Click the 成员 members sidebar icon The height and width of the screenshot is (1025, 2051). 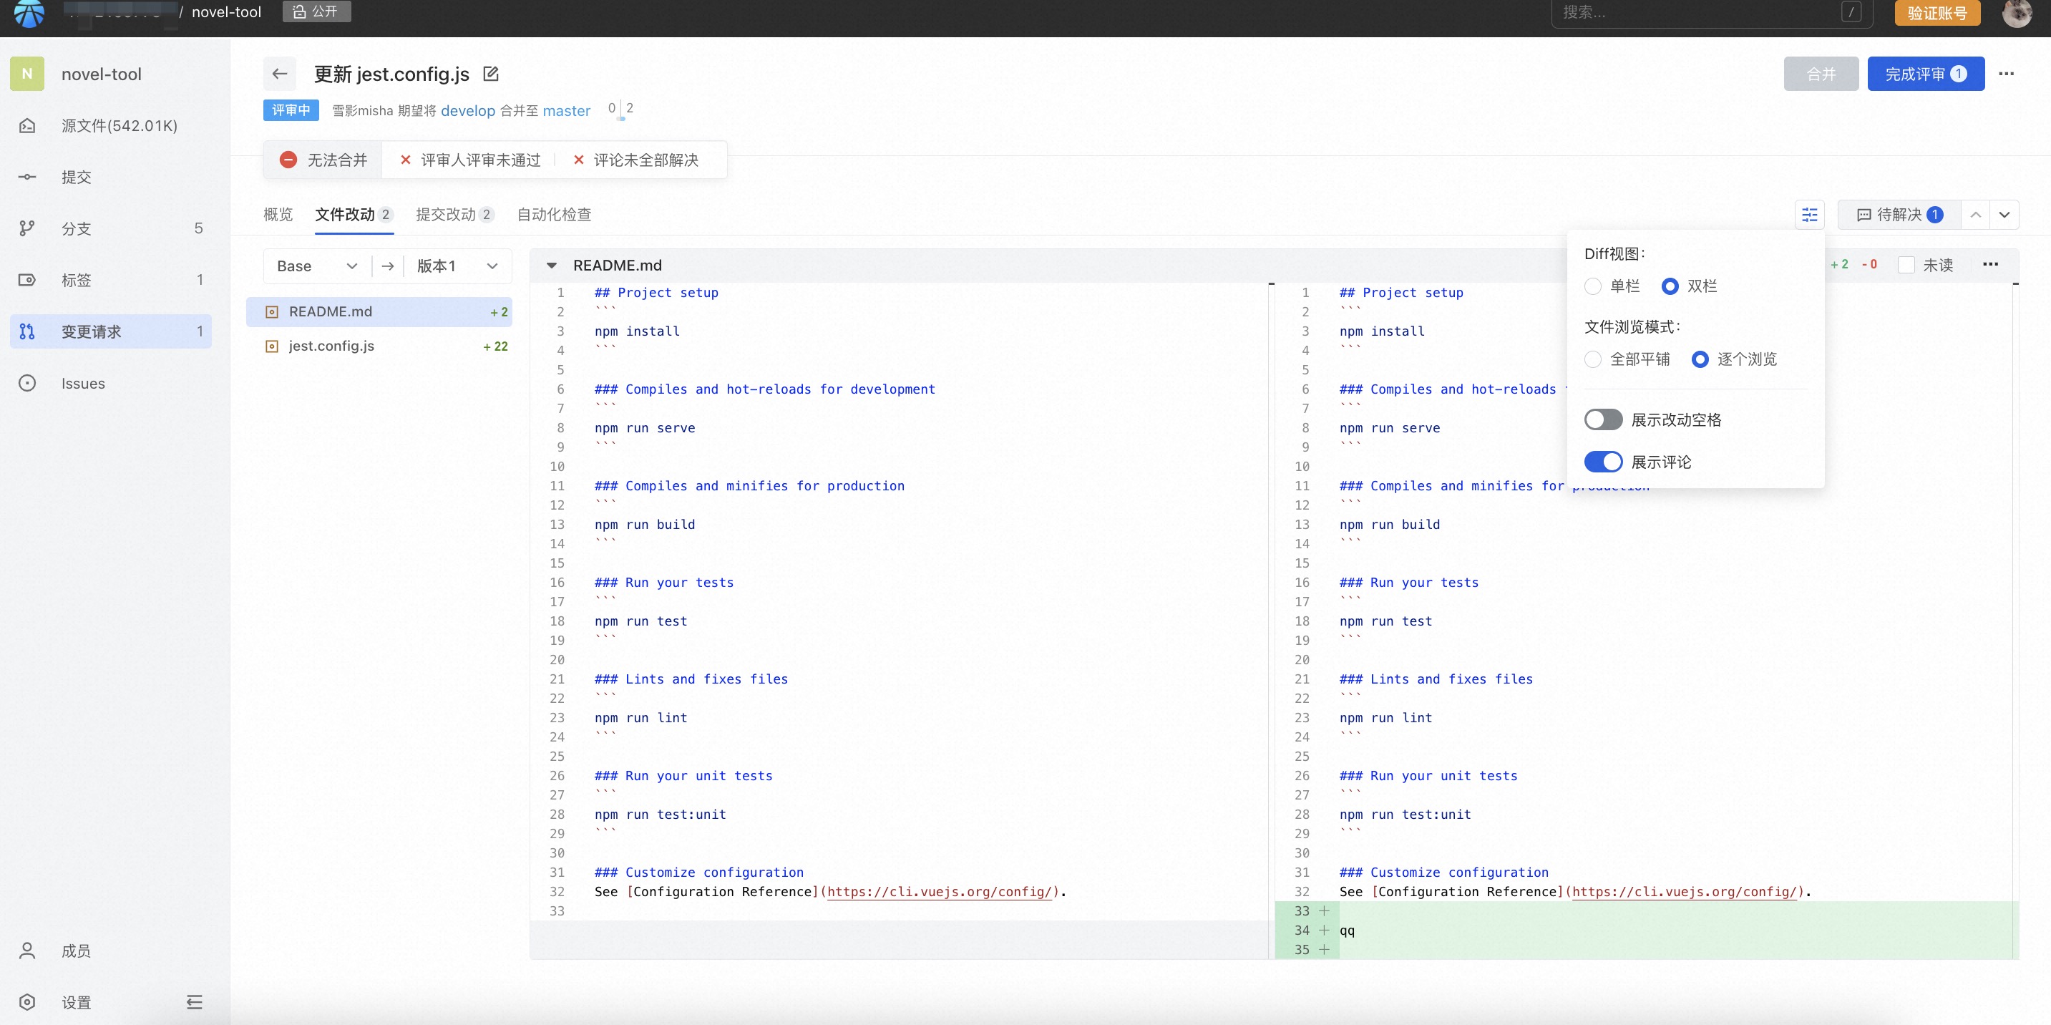27,950
